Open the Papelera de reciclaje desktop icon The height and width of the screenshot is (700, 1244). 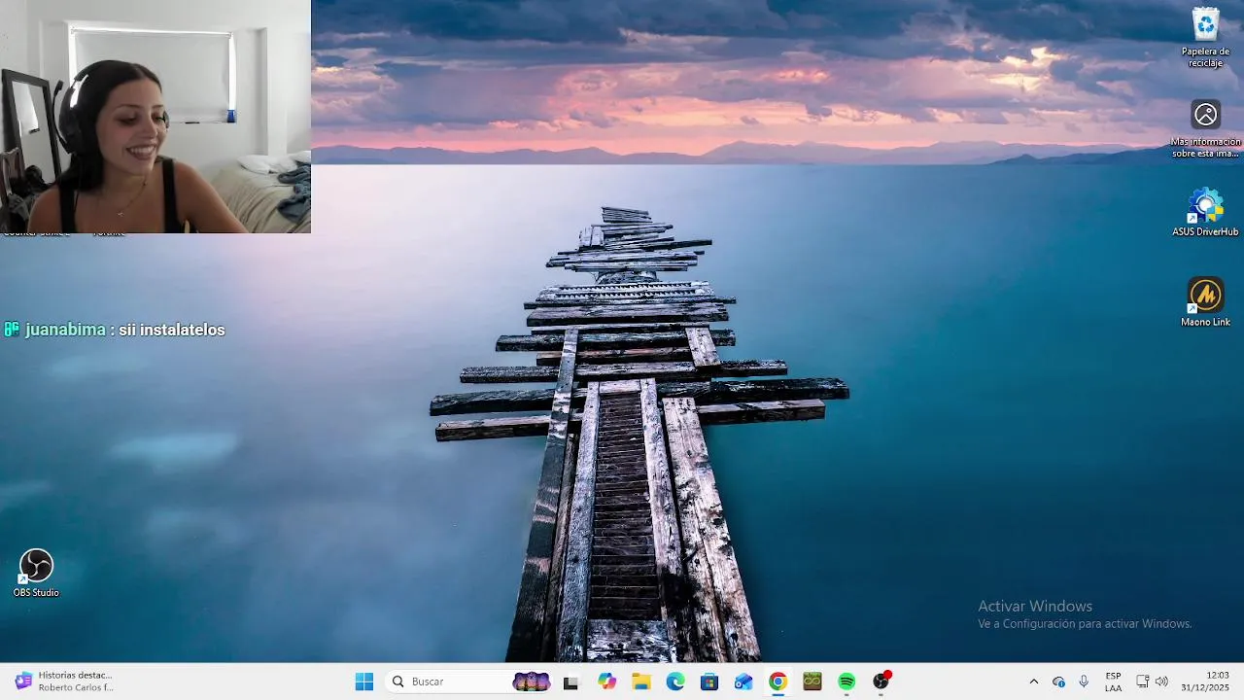(1205, 37)
